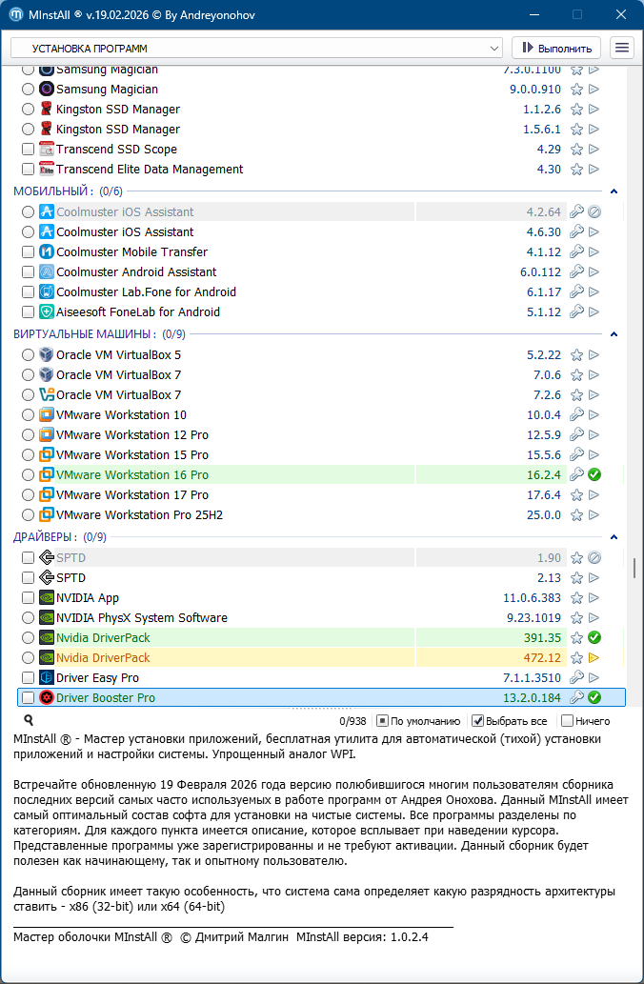Screen dimensions: 644x984
Task: Click the blocked icon on SPTD 1.90
Action: click(x=594, y=558)
